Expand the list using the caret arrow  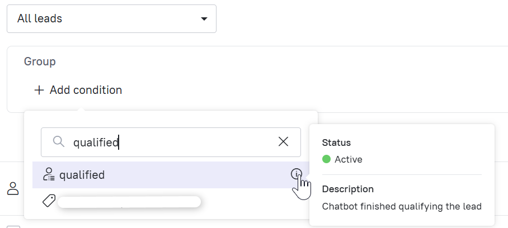(x=204, y=19)
